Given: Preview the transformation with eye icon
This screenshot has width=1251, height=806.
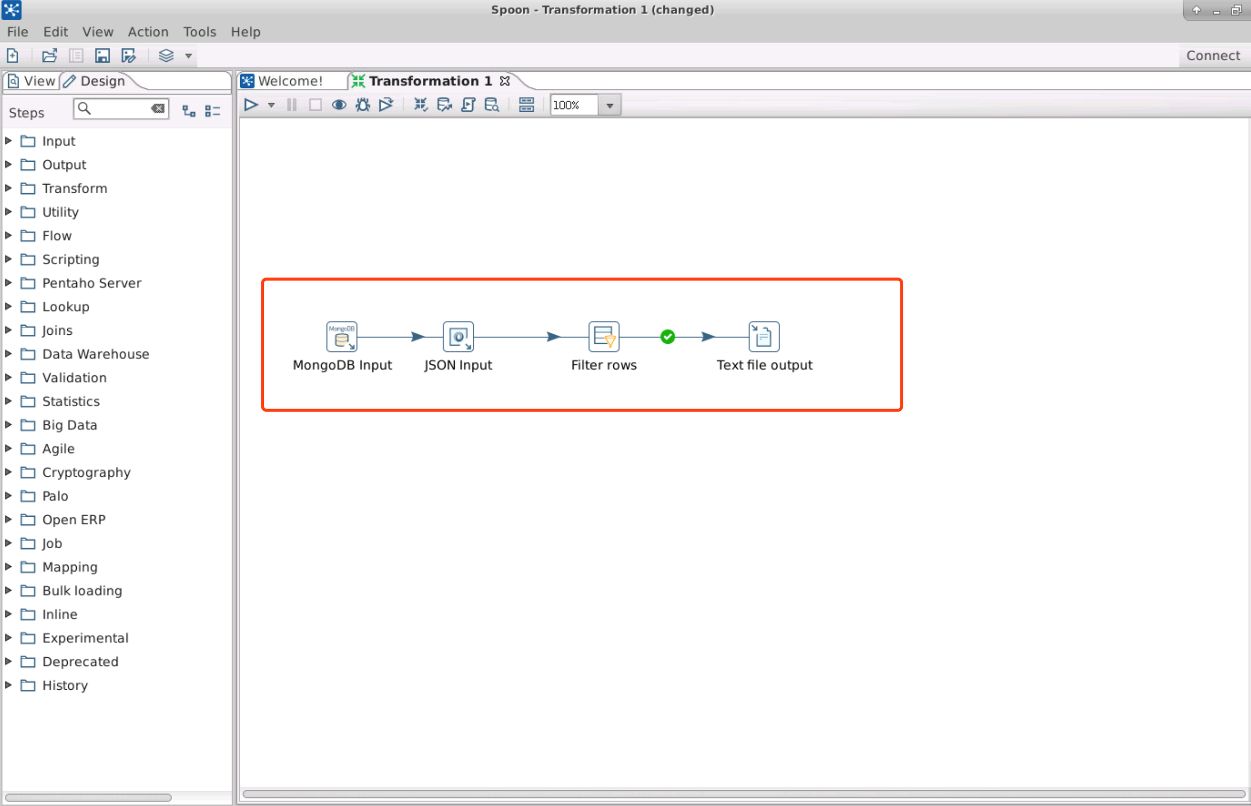Looking at the screenshot, I should point(339,105).
